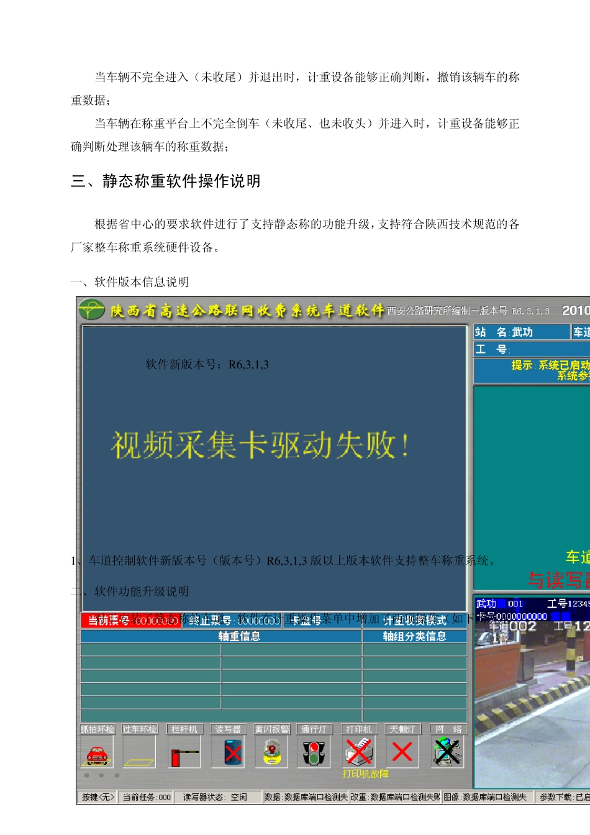The width and height of the screenshot is (590, 835).
Task: Click the 天棚灯 label
Action: pyautogui.click(x=402, y=729)
